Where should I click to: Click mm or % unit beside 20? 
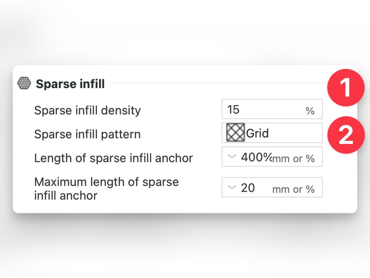293,189
